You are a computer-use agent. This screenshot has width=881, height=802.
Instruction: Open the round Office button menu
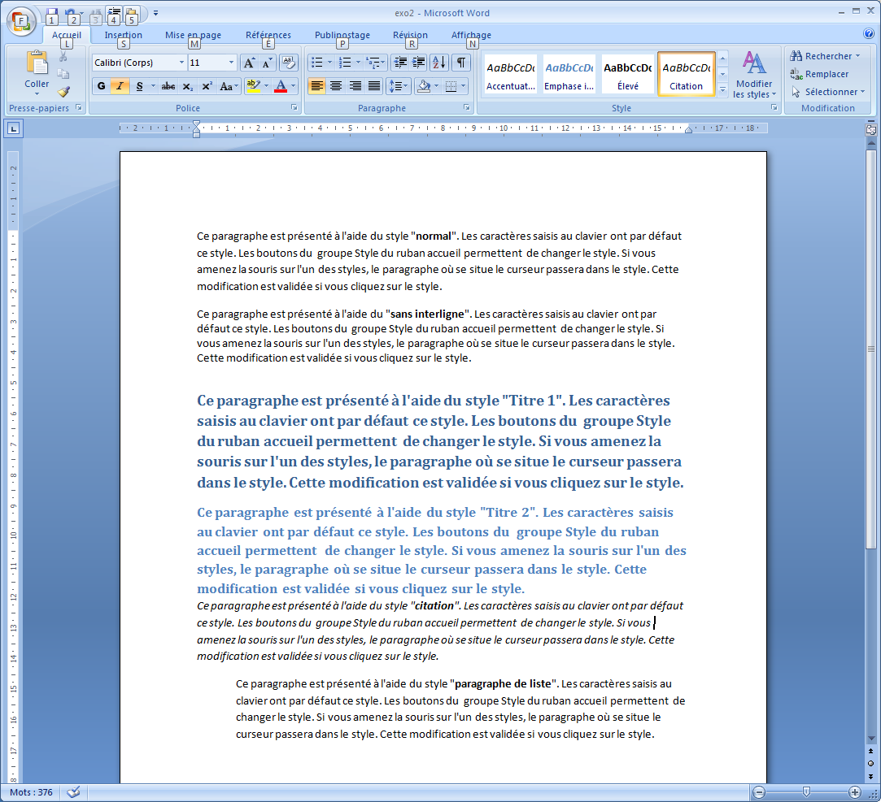click(x=21, y=21)
